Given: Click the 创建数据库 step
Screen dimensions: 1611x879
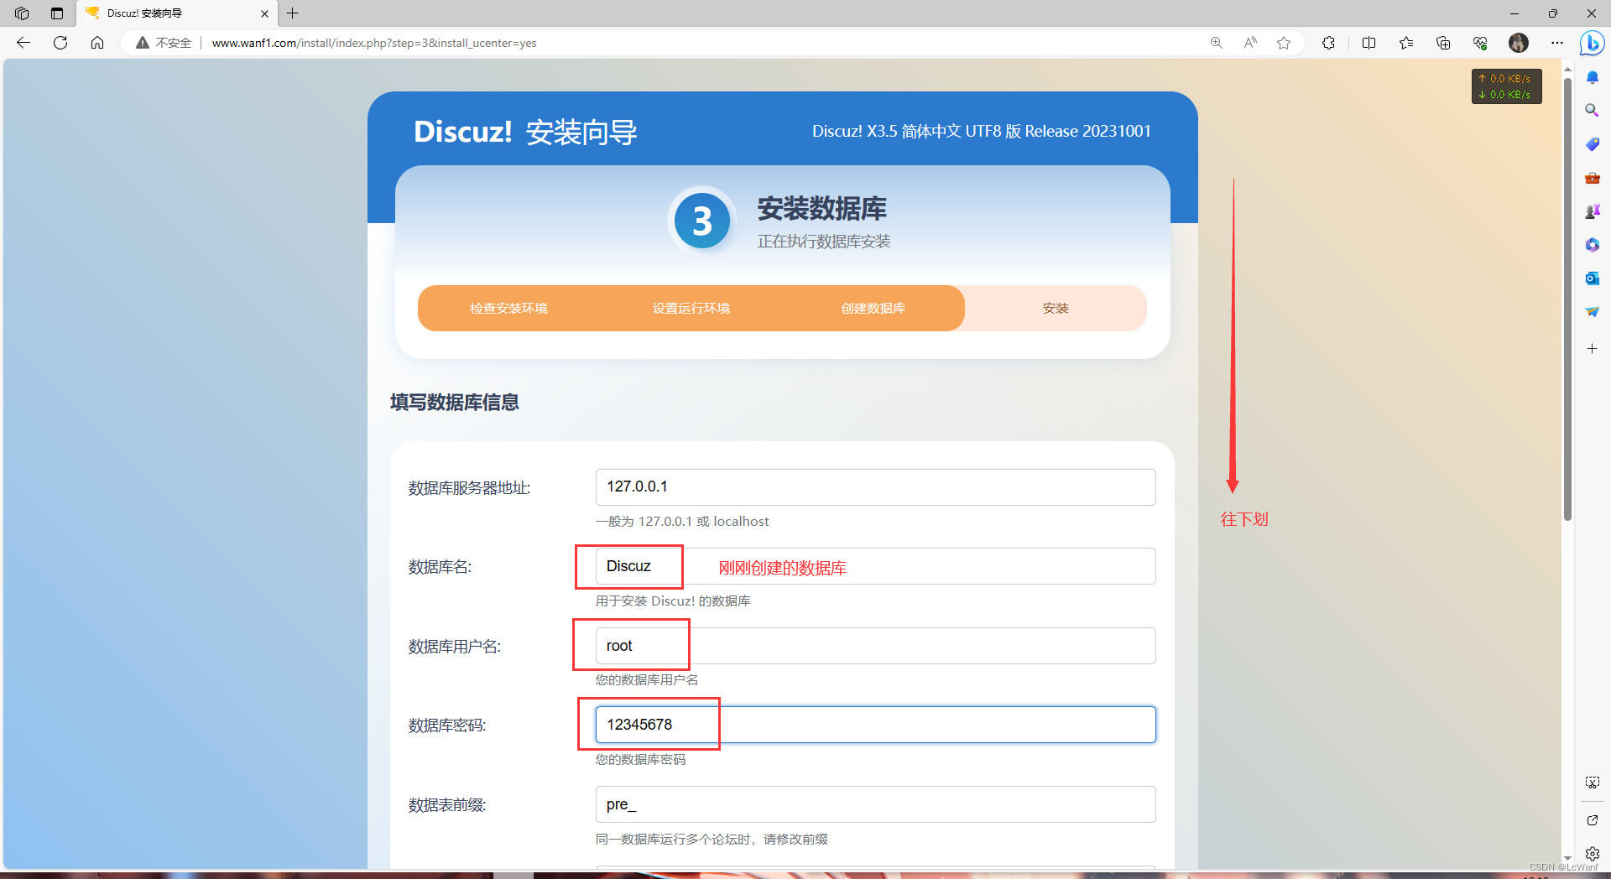Looking at the screenshot, I should 873,309.
